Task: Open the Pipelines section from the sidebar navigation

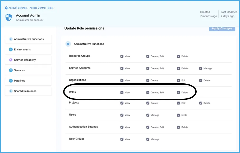Action: click(20, 81)
